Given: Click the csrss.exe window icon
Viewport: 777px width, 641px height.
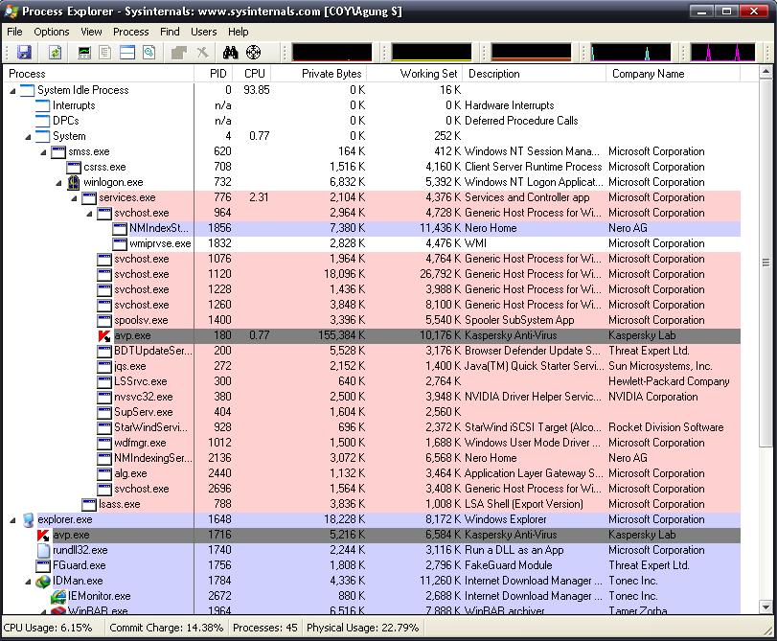Looking at the screenshot, I should [74, 167].
